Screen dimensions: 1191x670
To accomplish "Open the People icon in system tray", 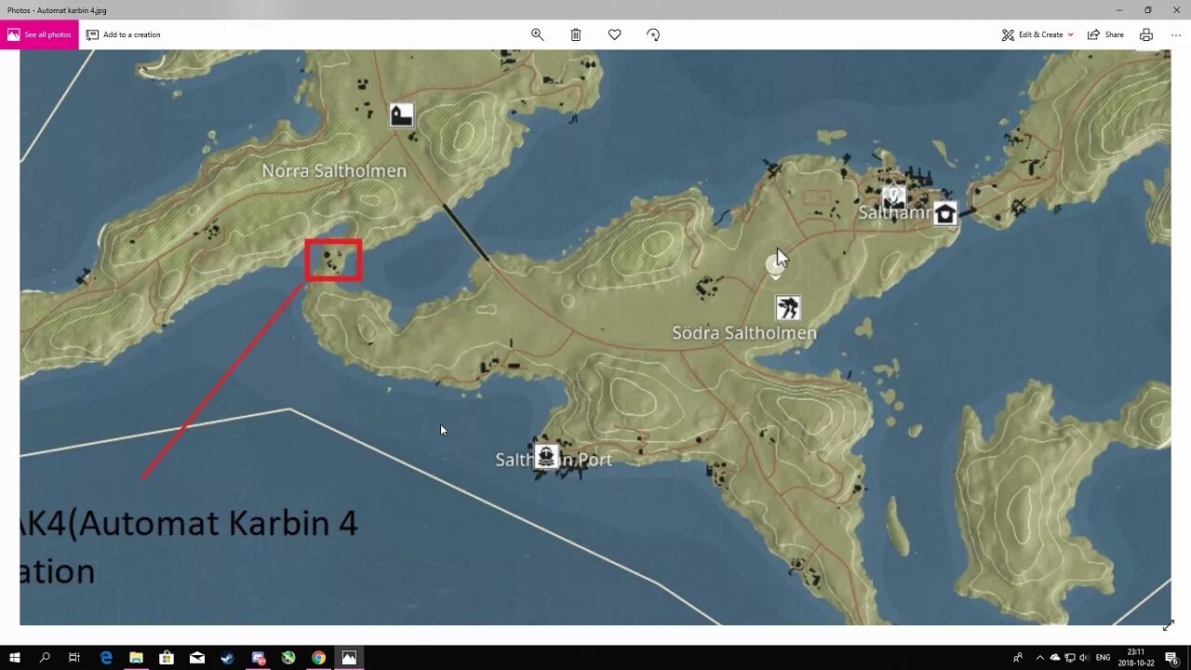I will click(1018, 658).
